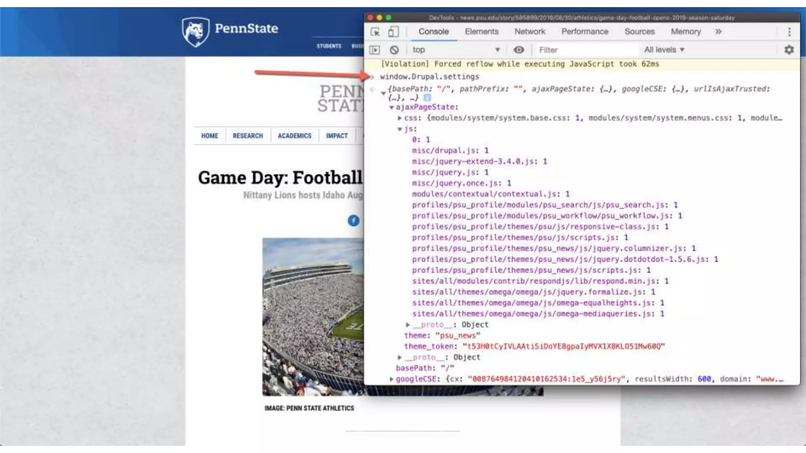The image size is (806, 453).
Task: Open the All levels log dropdown
Action: point(664,50)
